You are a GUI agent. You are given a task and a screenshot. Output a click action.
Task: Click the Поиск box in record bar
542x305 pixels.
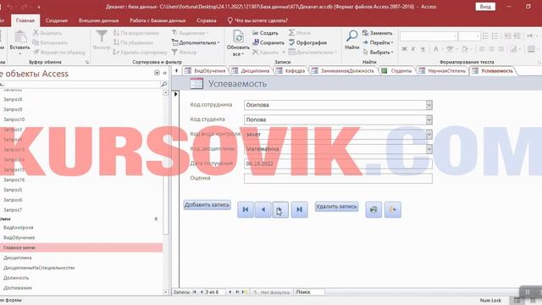[x=309, y=292]
